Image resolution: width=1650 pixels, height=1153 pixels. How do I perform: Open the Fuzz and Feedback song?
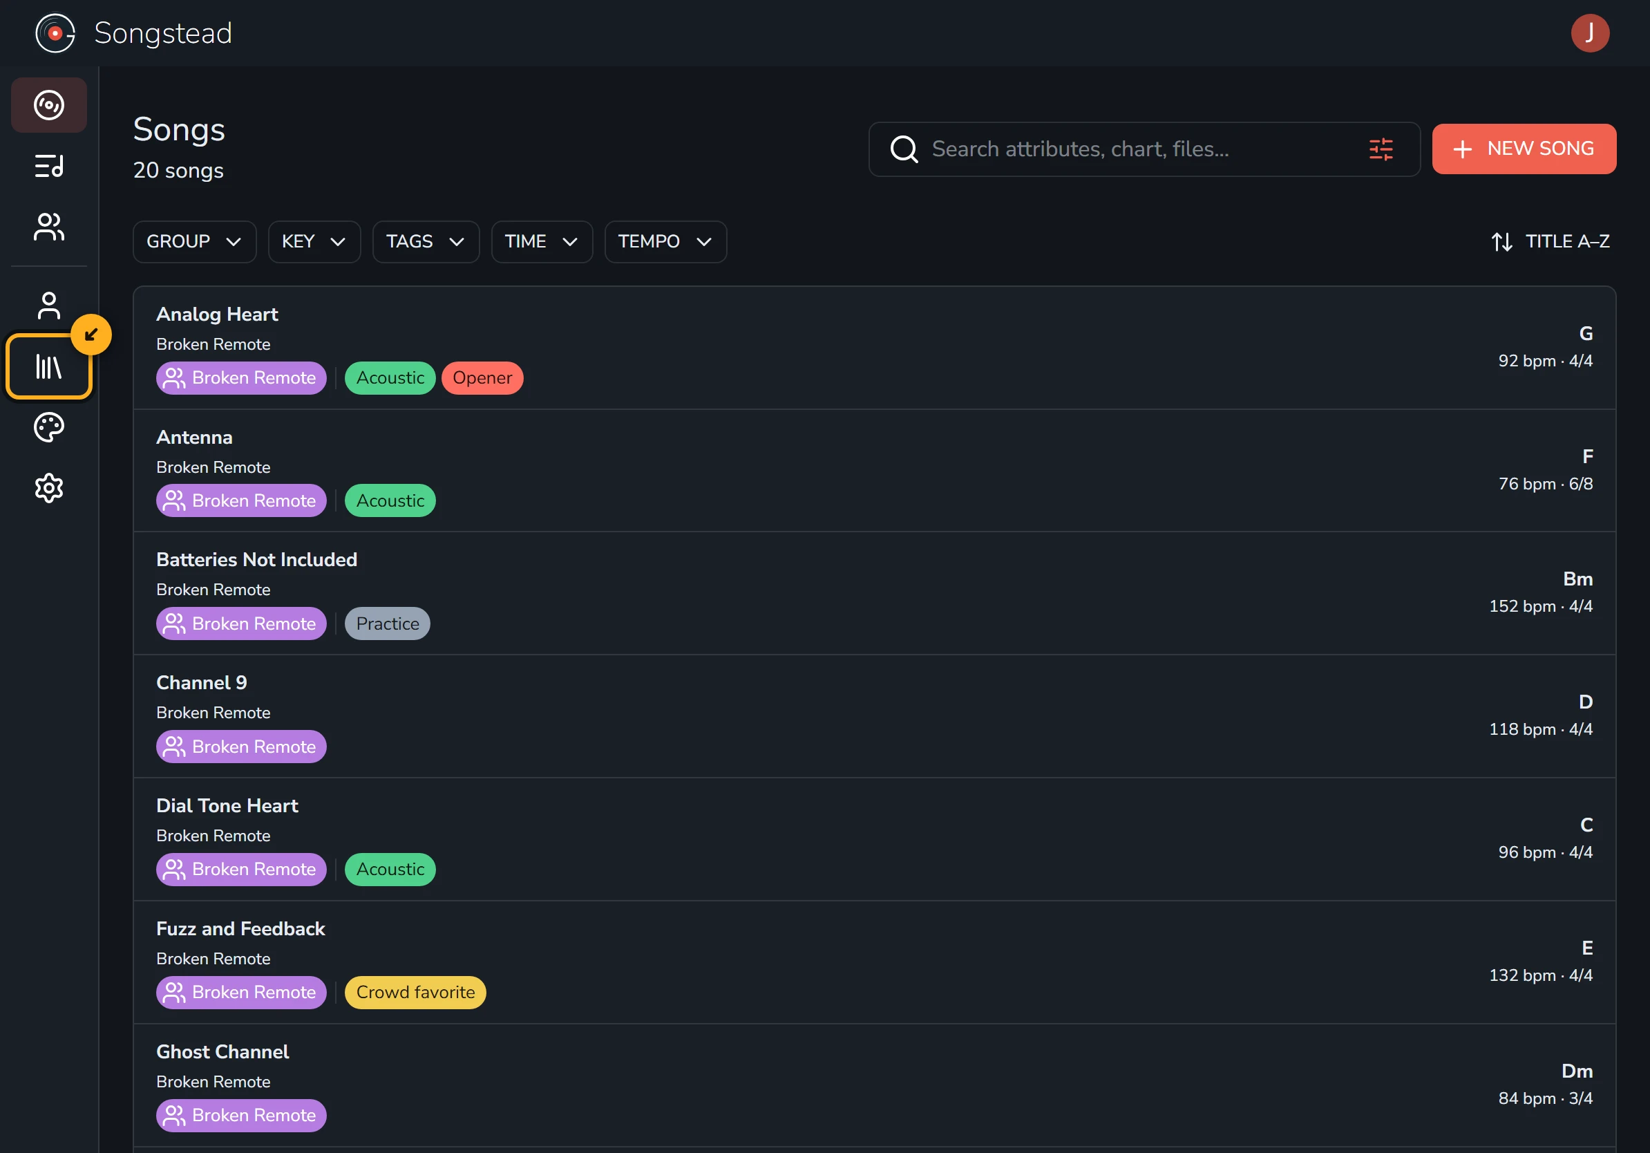pyautogui.click(x=874, y=962)
